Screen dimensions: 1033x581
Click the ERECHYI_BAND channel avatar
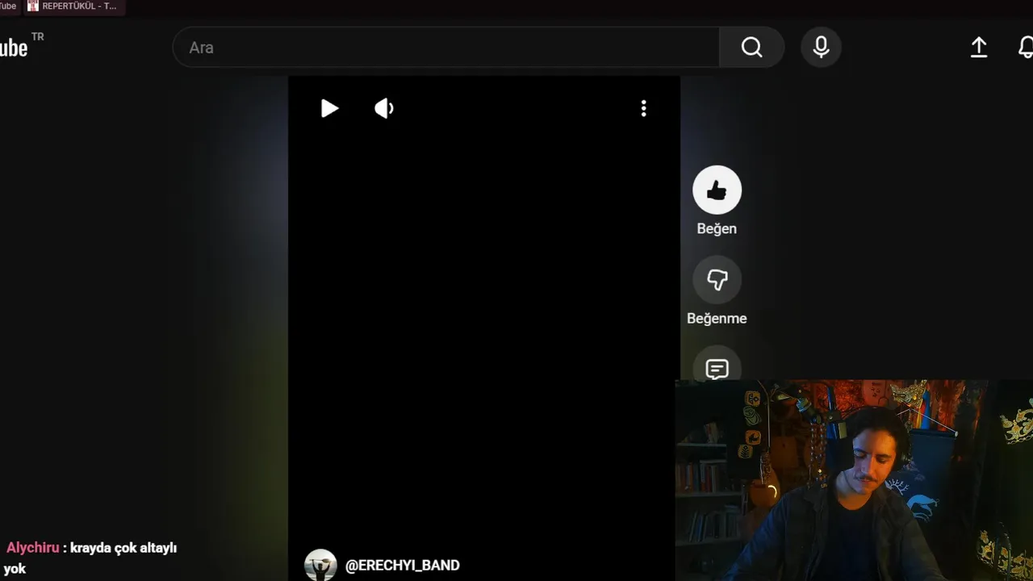(x=320, y=565)
